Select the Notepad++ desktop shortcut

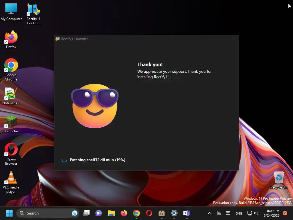click(11, 96)
